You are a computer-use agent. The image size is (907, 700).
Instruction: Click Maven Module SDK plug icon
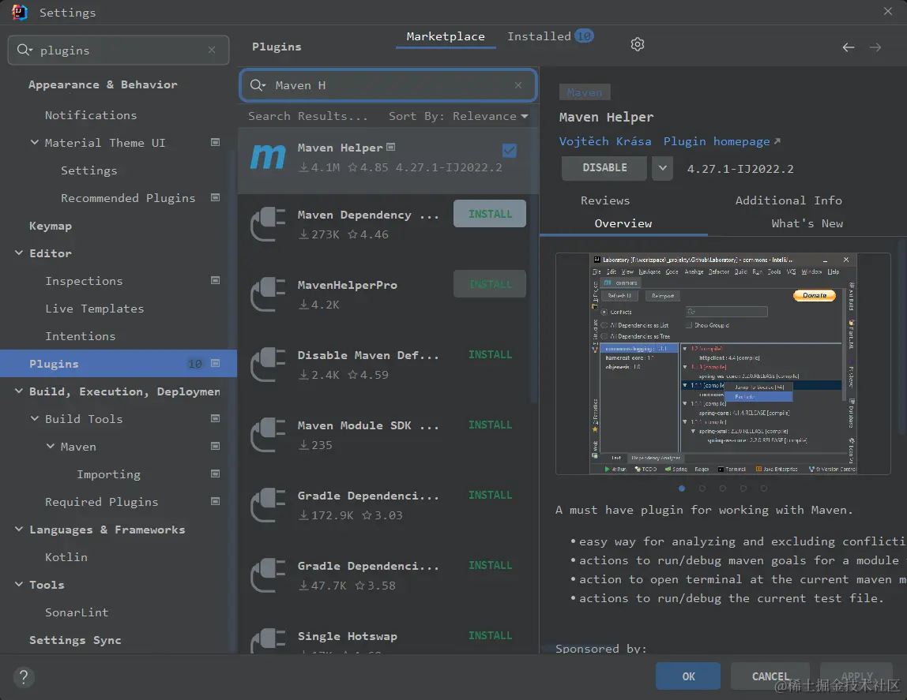pyautogui.click(x=268, y=434)
